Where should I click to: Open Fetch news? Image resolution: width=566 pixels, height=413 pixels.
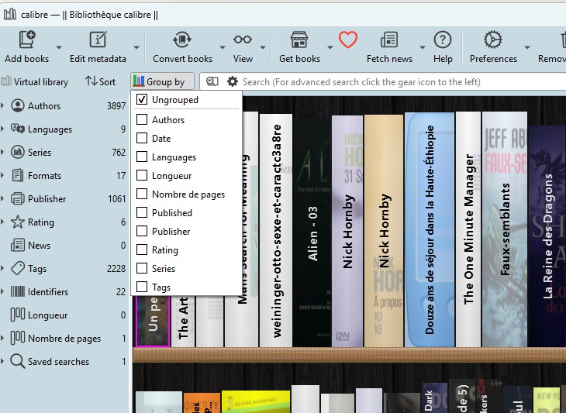tap(389, 40)
